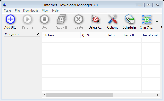Image resolution: width=164 pixels, height=101 pixels.
Task: Expand the Start Queue dropdown arrow
Action: (x=157, y=22)
